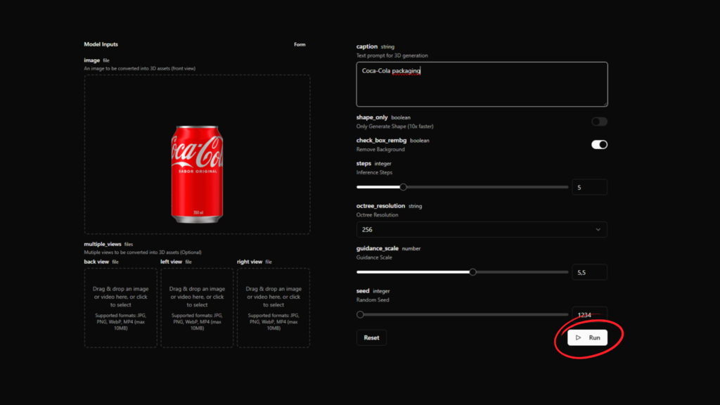Select a file for right view dropzone
The image size is (720, 405).
pyautogui.click(x=274, y=308)
